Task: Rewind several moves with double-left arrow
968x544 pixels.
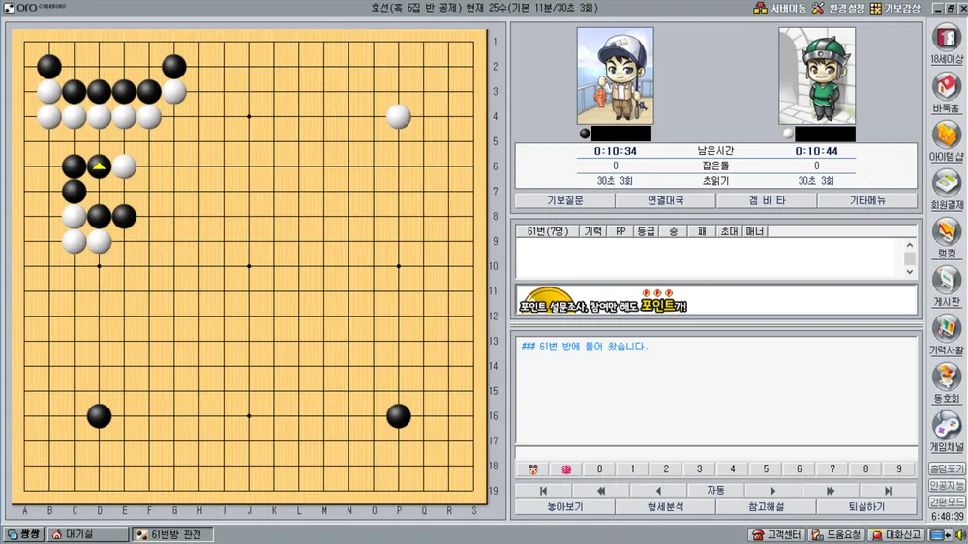Action: coord(601,491)
